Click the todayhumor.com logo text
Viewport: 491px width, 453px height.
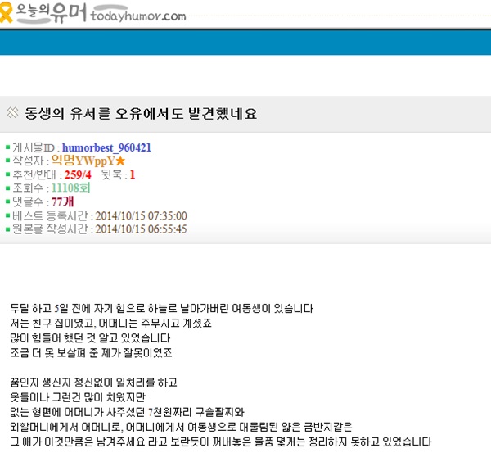pyautogui.click(x=138, y=16)
